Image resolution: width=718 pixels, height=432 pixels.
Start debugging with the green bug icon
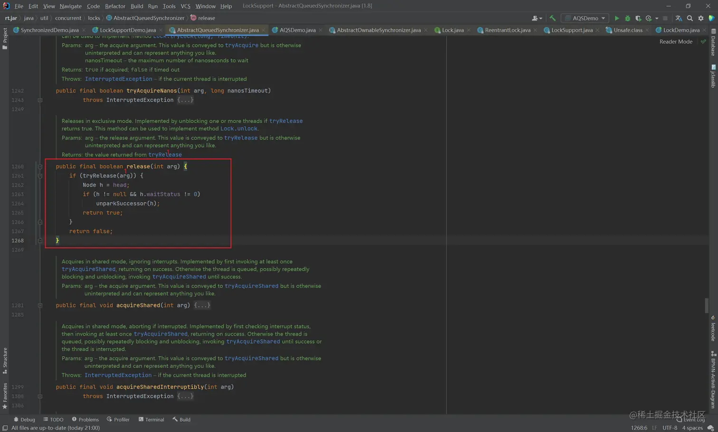click(x=627, y=18)
